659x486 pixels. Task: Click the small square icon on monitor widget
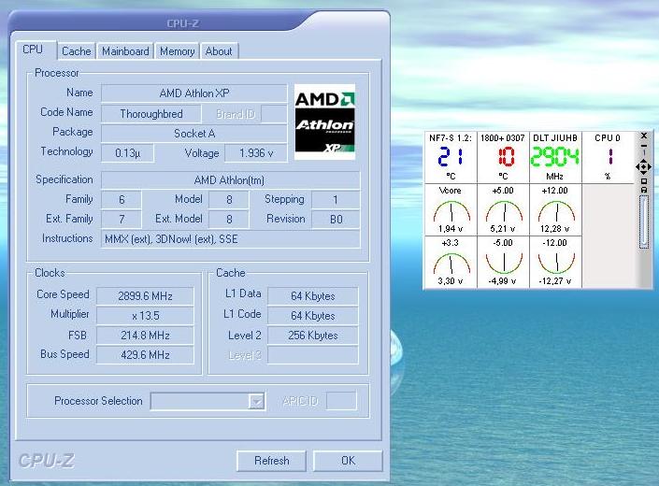coord(643,181)
